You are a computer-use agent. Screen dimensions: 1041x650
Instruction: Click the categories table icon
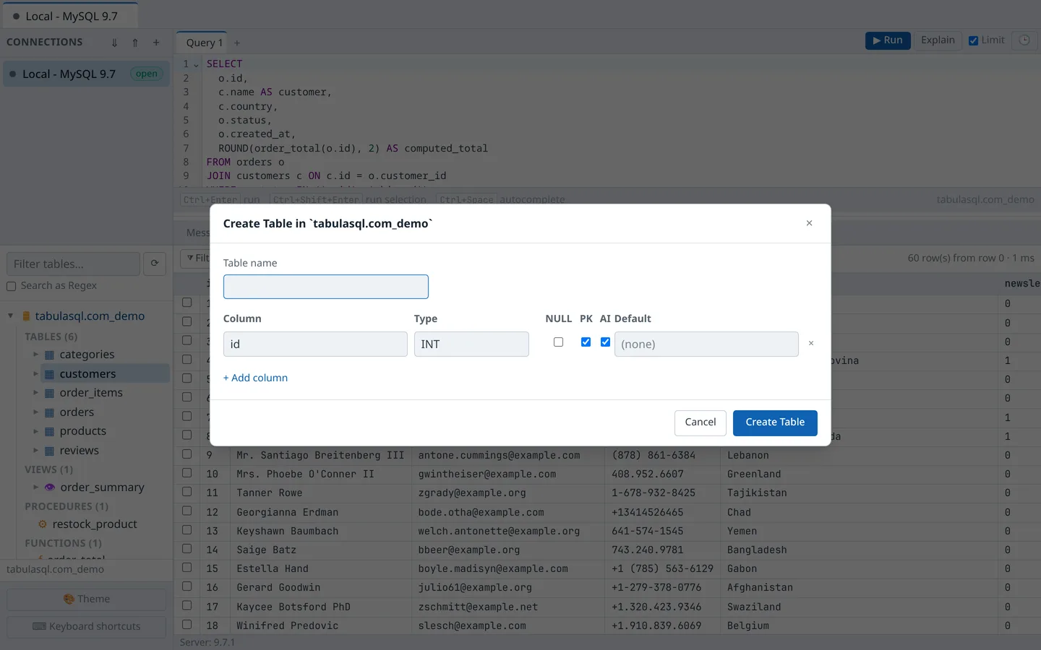pos(49,355)
